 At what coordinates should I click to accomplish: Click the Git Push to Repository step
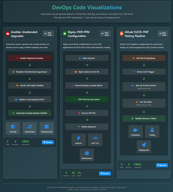click(144, 58)
